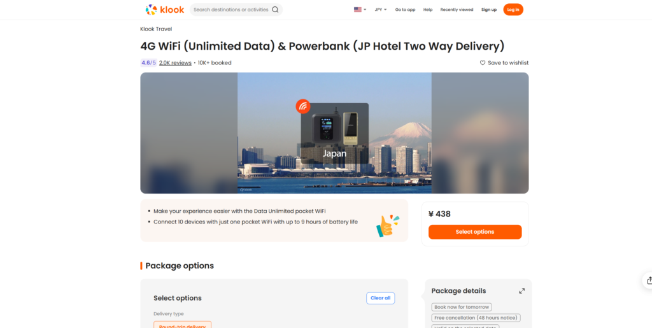This screenshot has width=652, height=328.
Task: Click the heart icon beside Save to wishlist
Action: click(483, 63)
